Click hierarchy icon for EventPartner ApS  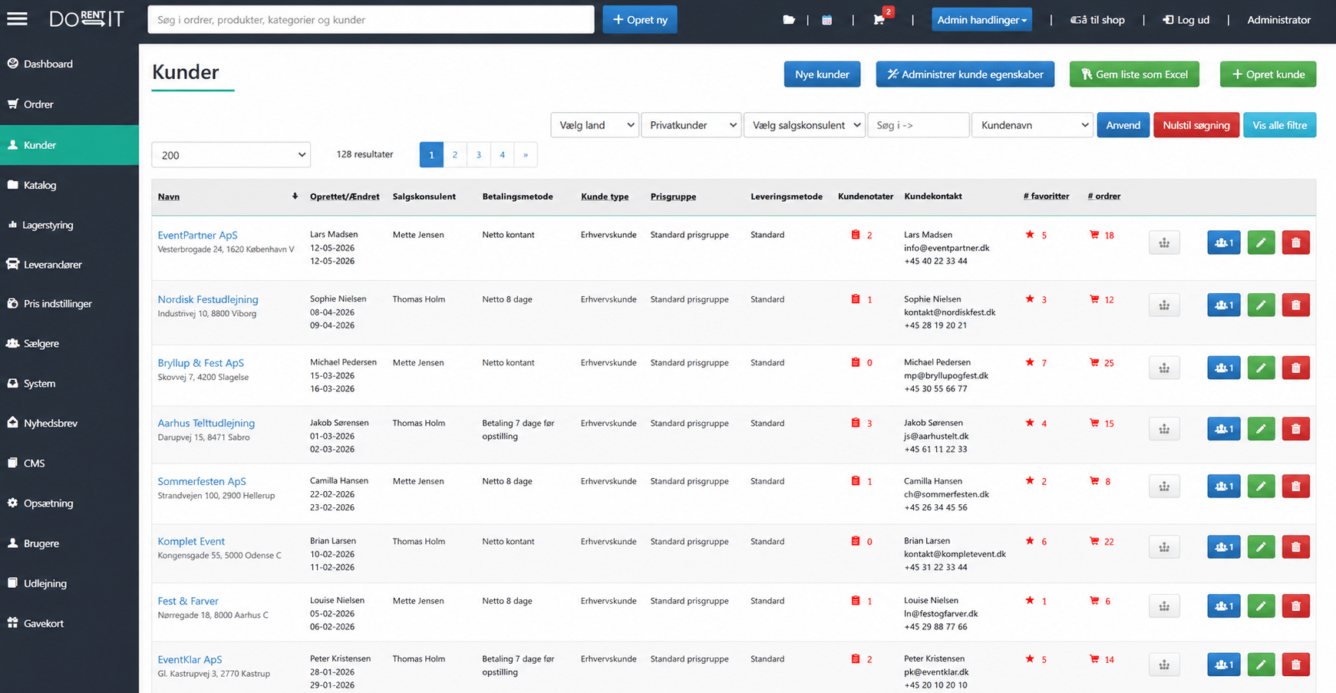coord(1164,243)
